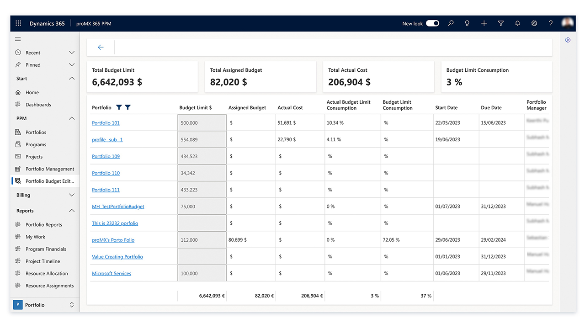The image size is (585, 329).
Task: Expand the Billing group chevron
Action: tap(72, 195)
